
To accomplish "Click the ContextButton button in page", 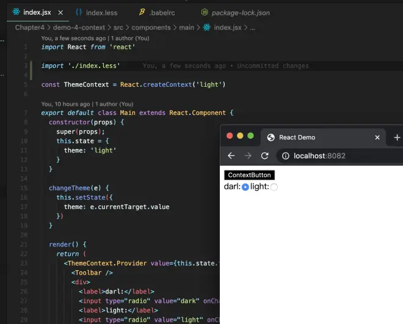I will 249,175.
